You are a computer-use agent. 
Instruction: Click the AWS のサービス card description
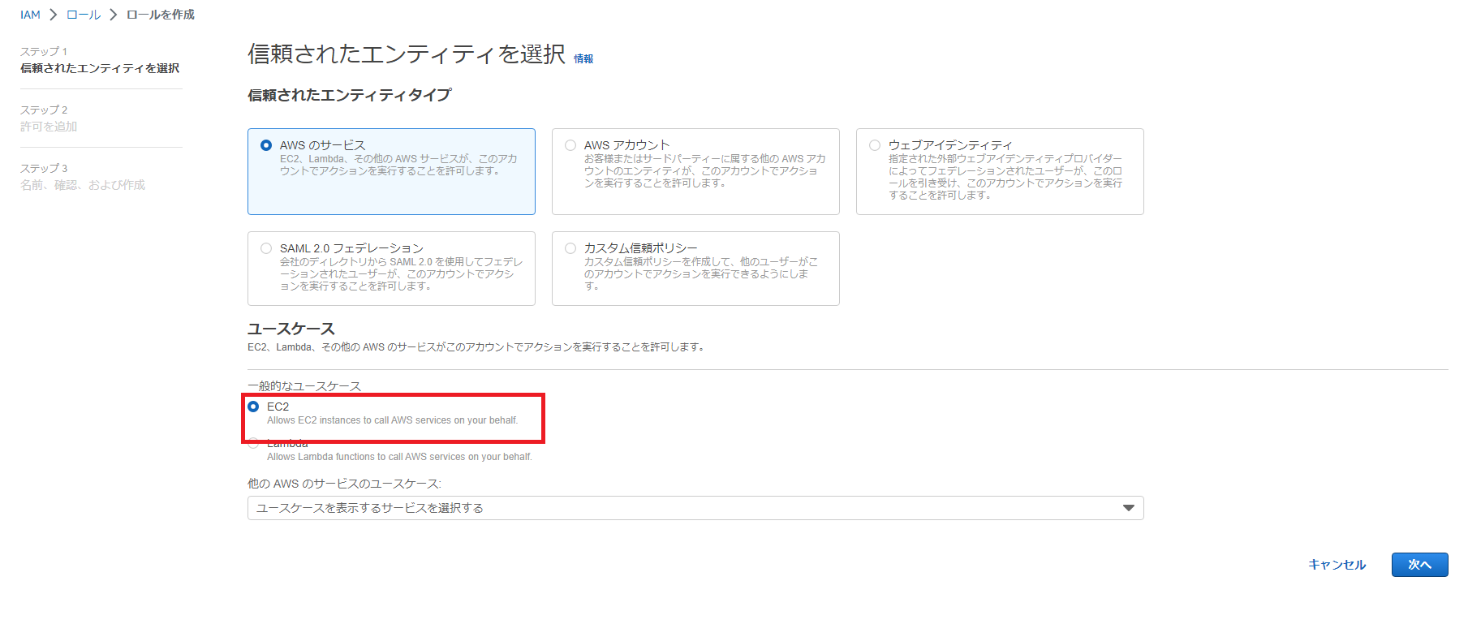tap(398, 165)
